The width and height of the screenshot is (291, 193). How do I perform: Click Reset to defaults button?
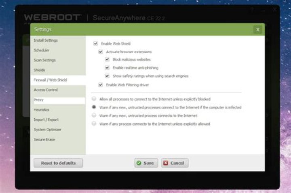(58, 163)
